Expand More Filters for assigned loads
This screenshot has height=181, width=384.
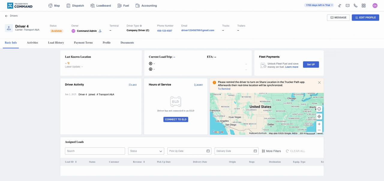271,151
